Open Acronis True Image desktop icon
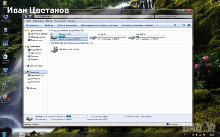Image resolution: width=220 pixels, height=137 pixels. pyautogui.click(x=5, y=46)
